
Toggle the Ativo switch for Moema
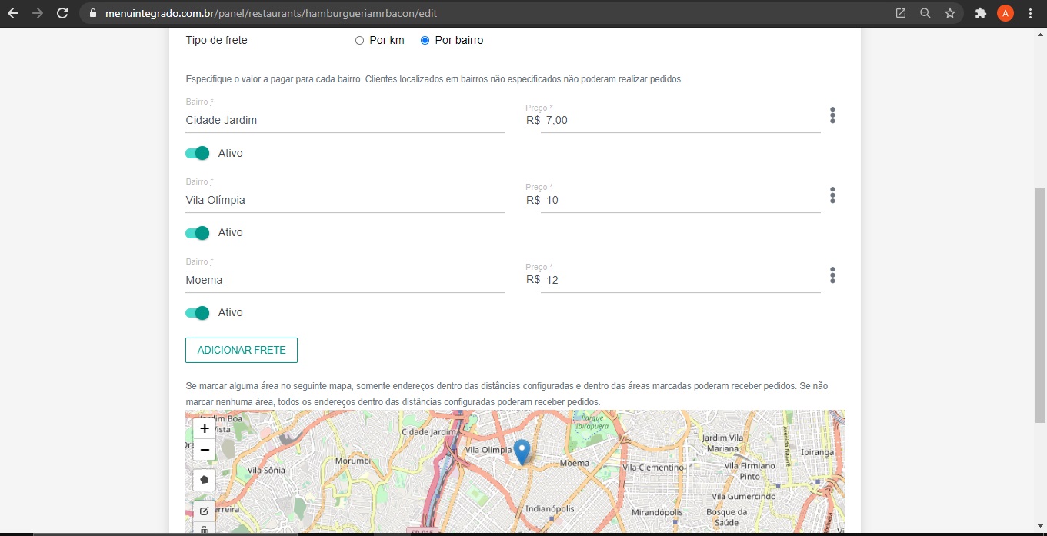(x=198, y=313)
